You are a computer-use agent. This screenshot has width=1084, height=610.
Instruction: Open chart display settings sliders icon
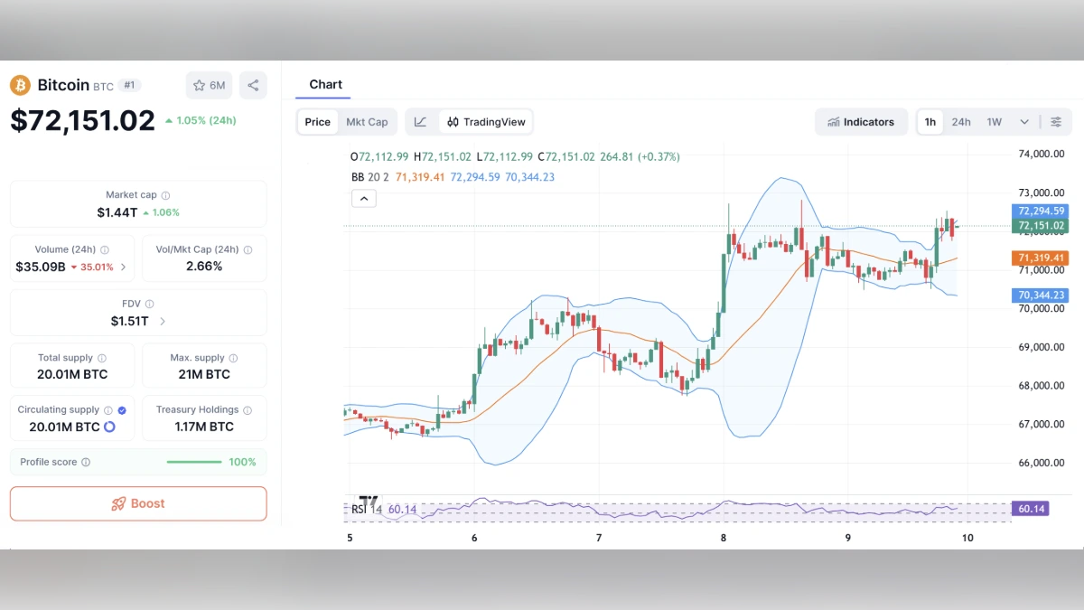click(x=1057, y=121)
